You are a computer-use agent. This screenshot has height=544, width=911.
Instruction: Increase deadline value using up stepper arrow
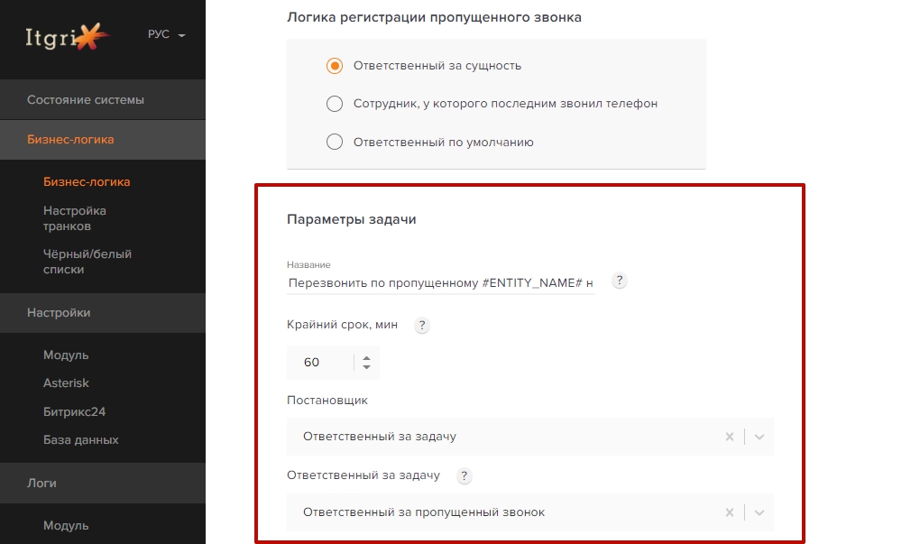point(366,357)
